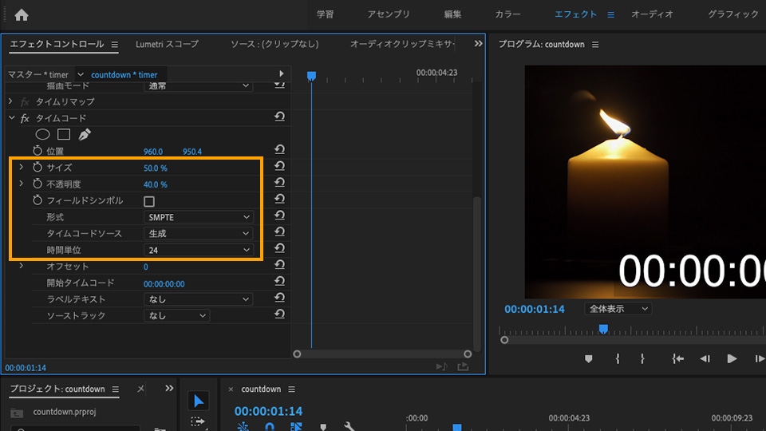Image resolution: width=766 pixels, height=431 pixels.
Task: Reset the サイズ parameter
Action: pos(279,166)
